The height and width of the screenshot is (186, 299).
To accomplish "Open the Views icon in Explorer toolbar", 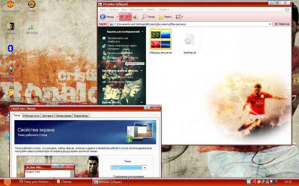I will (179, 17).
